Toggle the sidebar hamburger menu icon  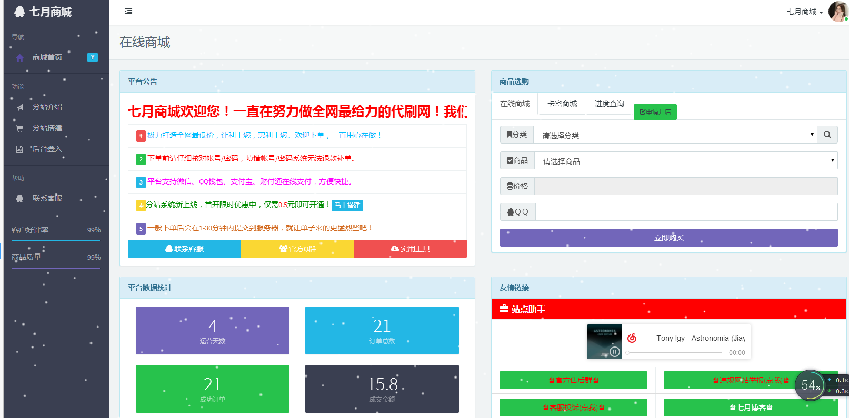coord(128,12)
